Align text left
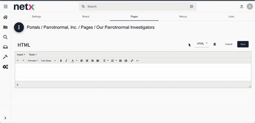 pyautogui.click(x=82, y=61)
